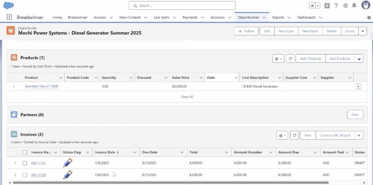Refresh the Invoices related list
373x185 pixels.
(x=294, y=135)
